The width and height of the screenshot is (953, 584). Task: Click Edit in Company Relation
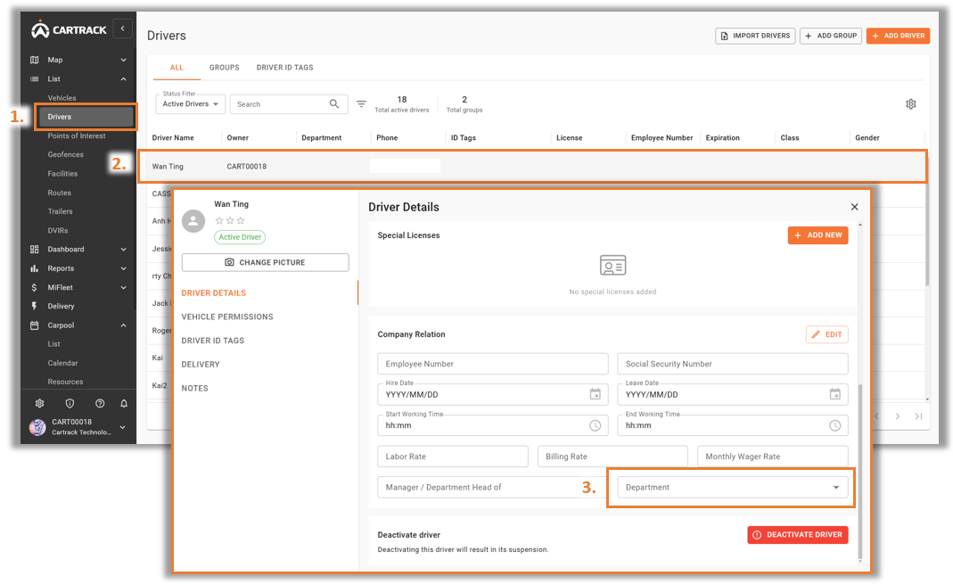[x=826, y=334]
